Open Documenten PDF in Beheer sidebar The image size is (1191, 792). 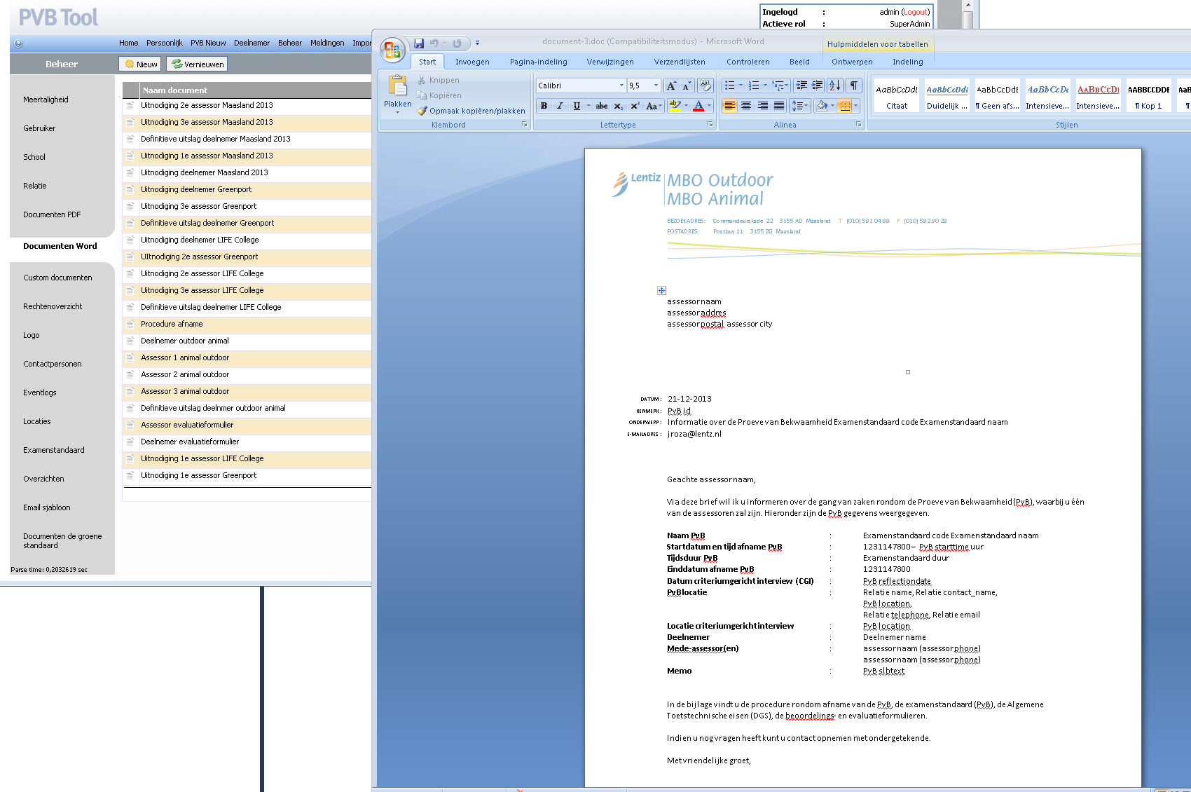click(52, 214)
